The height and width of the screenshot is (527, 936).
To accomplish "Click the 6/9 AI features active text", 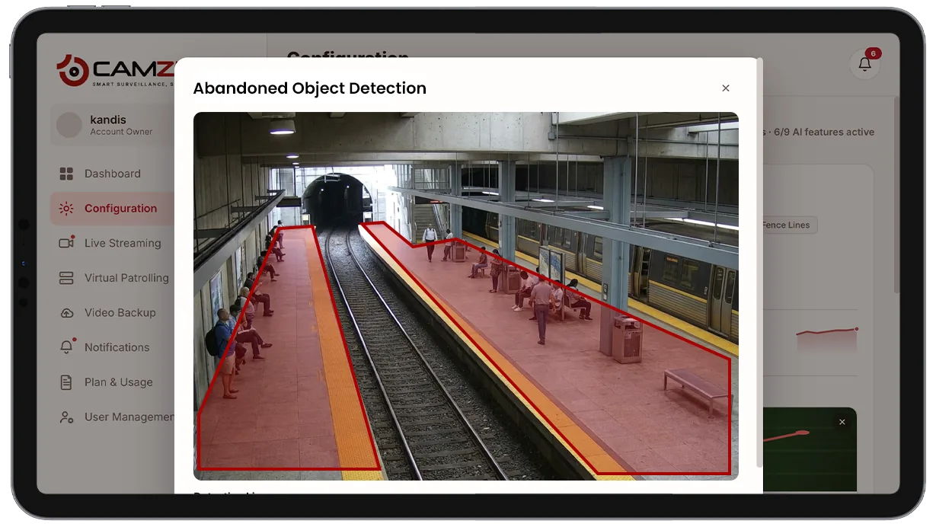I will tap(824, 132).
